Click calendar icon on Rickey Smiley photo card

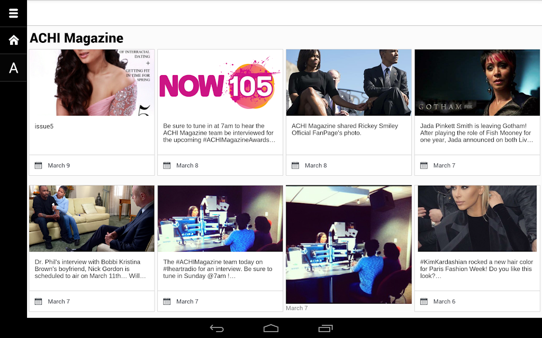(295, 165)
